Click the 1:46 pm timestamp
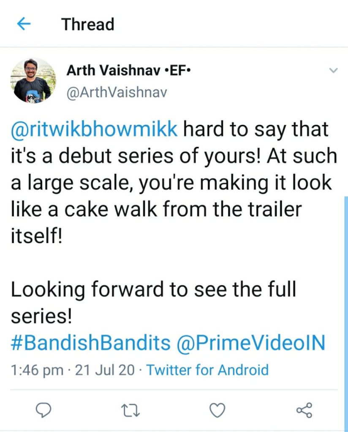 click(37, 370)
